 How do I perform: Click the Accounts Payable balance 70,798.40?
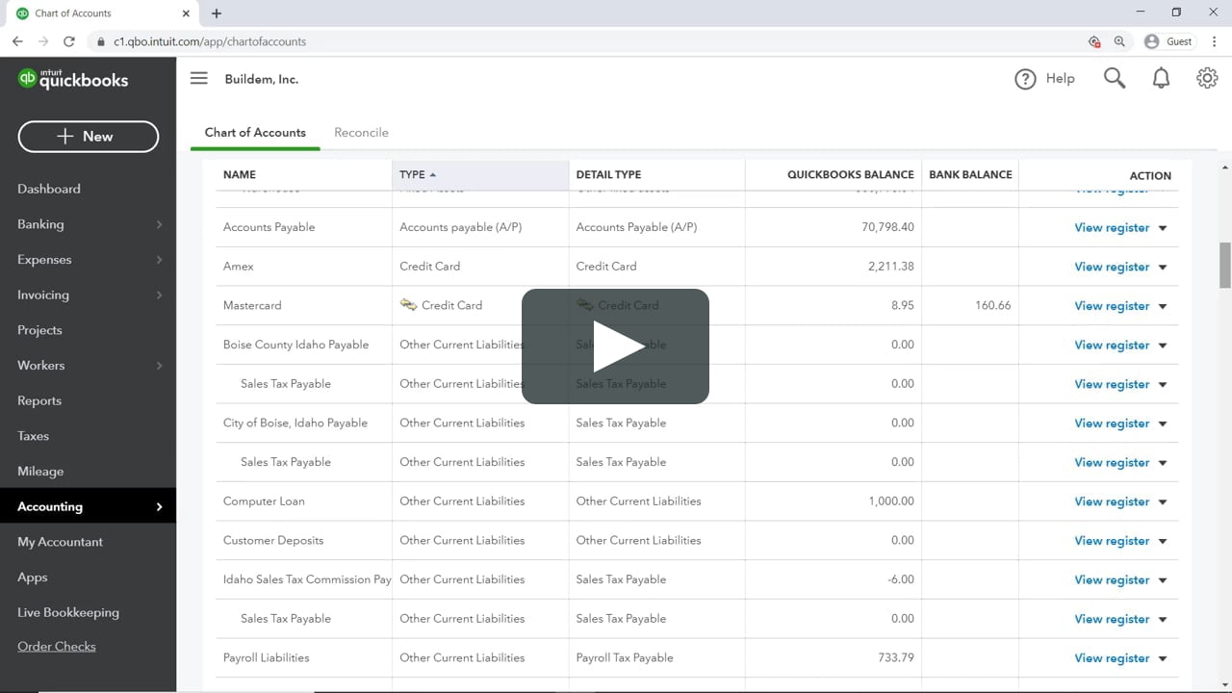point(887,227)
